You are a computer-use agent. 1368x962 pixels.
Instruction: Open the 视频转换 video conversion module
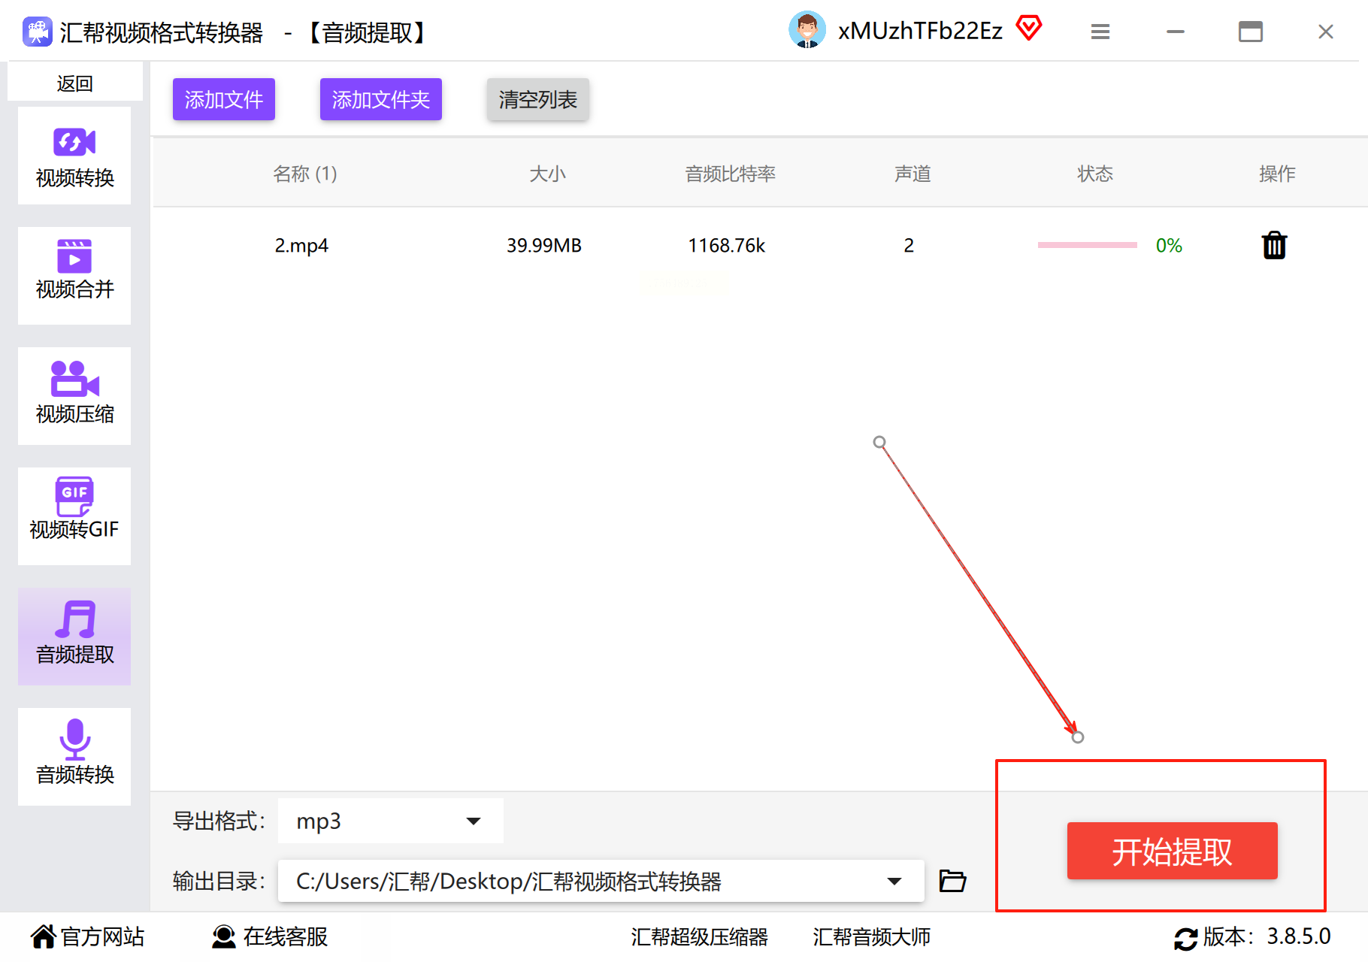tap(74, 156)
